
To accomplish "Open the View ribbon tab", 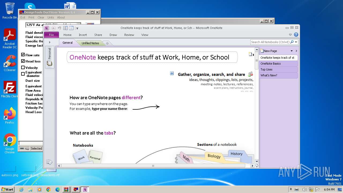I will 145,35.
